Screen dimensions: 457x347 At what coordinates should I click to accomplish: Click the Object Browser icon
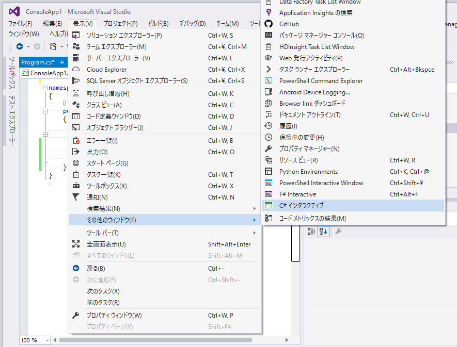tap(76, 127)
